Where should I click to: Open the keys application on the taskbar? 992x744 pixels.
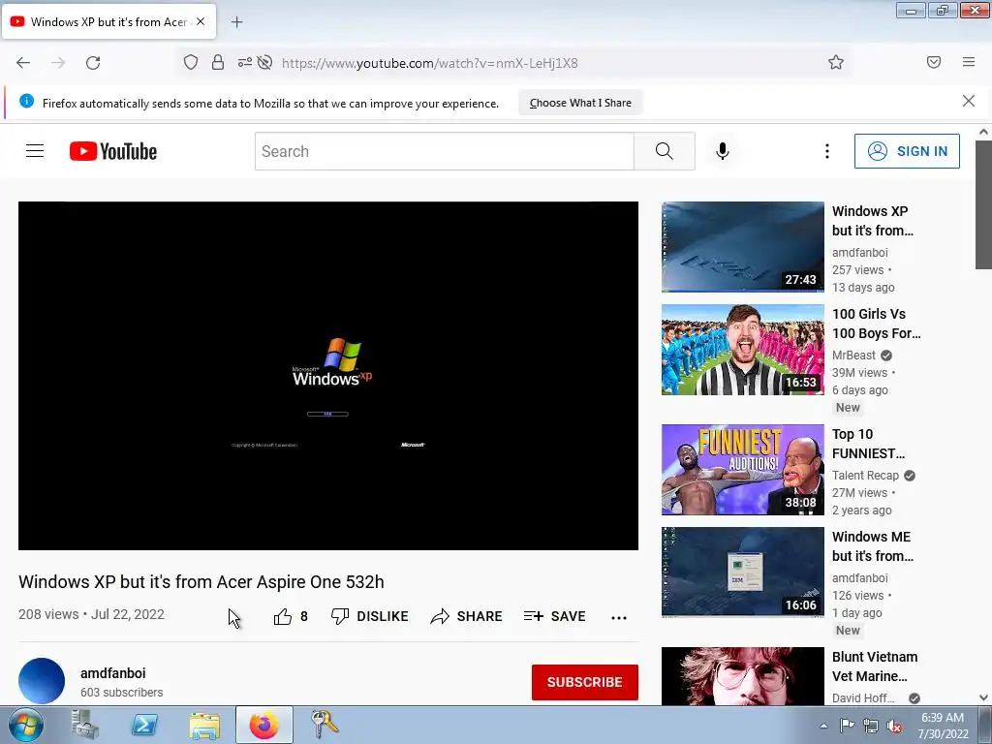[325, 725]
